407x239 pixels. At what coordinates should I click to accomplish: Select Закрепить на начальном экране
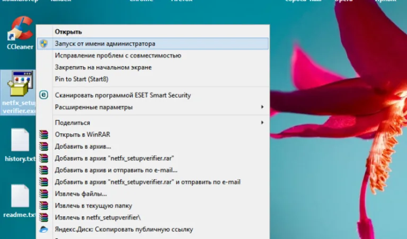point(103,67)
